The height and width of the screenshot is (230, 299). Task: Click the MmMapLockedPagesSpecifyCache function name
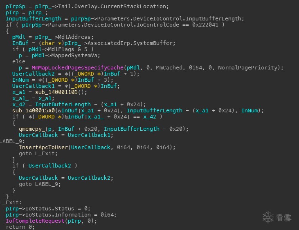[78, 67]
